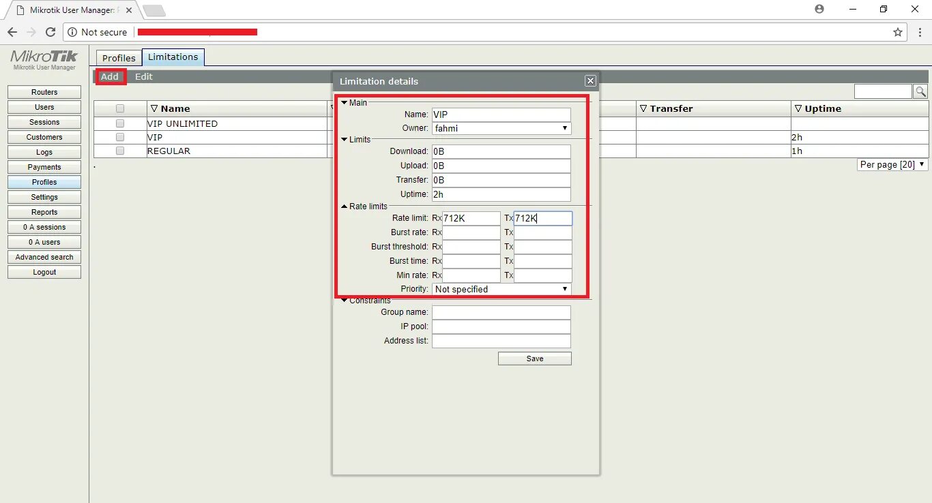
Task: Click the search magnifier icon
Action: 920,91
